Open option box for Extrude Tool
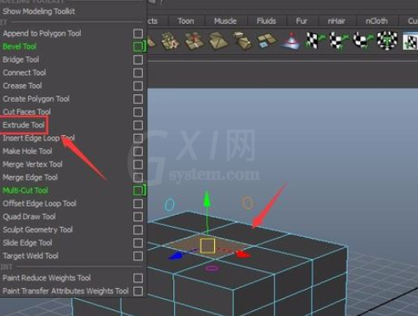This screenshot has width=418, height=316. coord(138,125)
